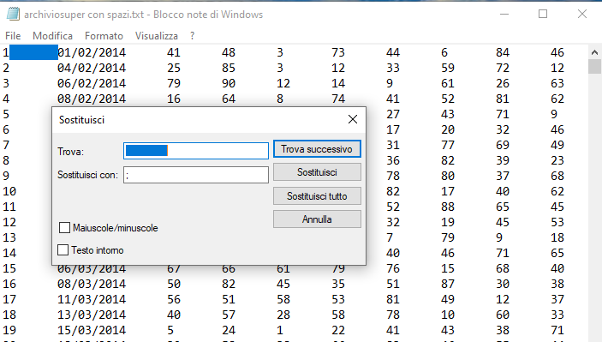Click the value 20 in row 6
The height and width of the screenshot is (342, 602).
448,129
